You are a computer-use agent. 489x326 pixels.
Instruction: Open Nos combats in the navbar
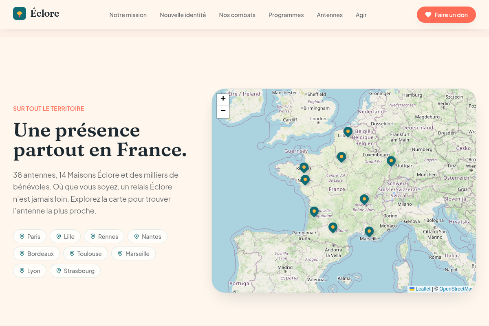click(237, 15)
